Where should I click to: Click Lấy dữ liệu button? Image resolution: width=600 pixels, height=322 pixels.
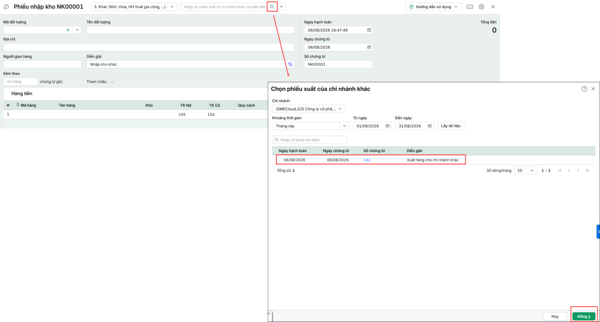[451, 126]
